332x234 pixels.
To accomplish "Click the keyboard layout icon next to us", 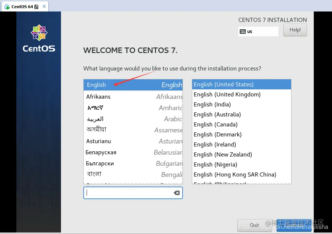I will click(243, 32).
